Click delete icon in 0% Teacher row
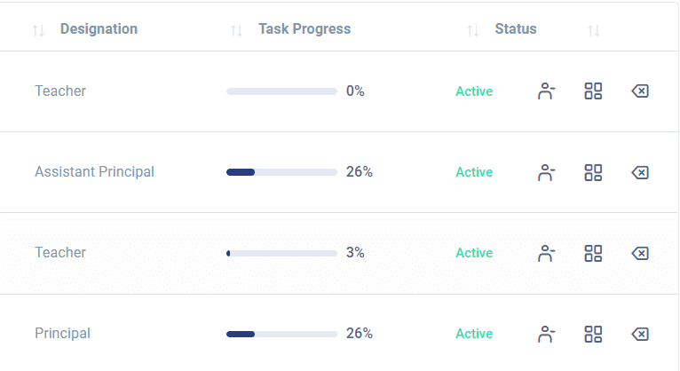 (x=640, y=91)
